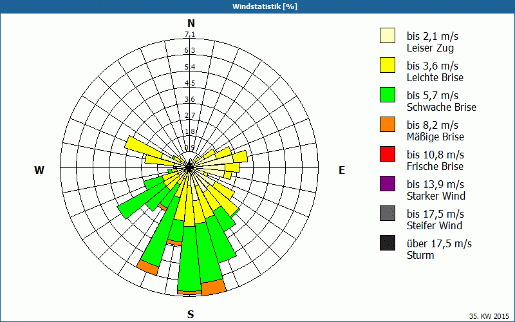This screenshot has width=515, height=322.
Task: Click the 'bis 17,5 m/s' legend text
Action: click(x=435, y=214)
